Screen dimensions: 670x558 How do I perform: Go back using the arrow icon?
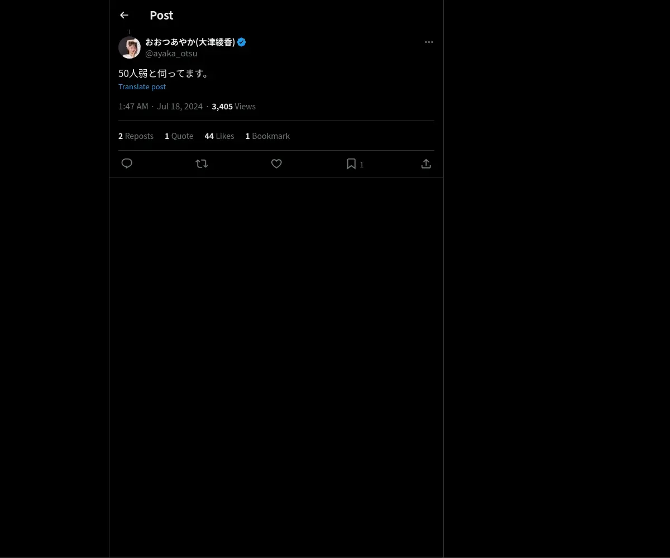pyautogui.click(x=124, y=16)
